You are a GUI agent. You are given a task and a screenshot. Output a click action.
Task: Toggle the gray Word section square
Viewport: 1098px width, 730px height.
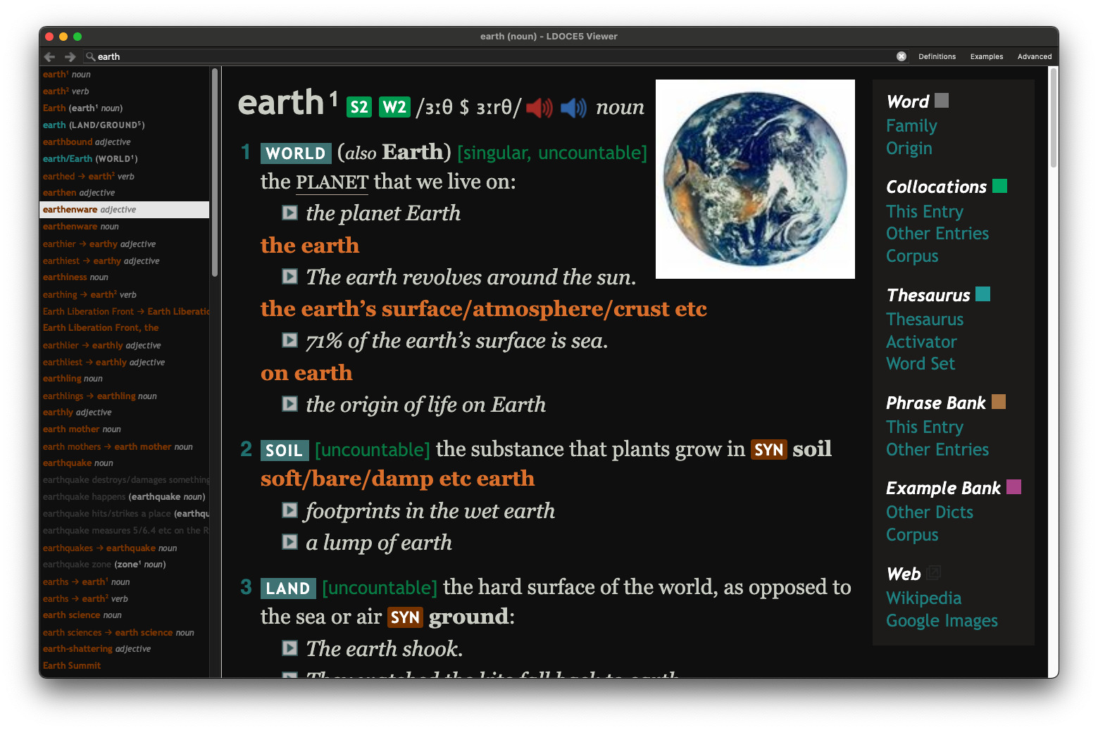(941, 101)
